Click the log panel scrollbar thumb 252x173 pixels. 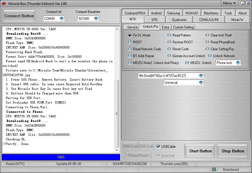[x=117, y=114]
